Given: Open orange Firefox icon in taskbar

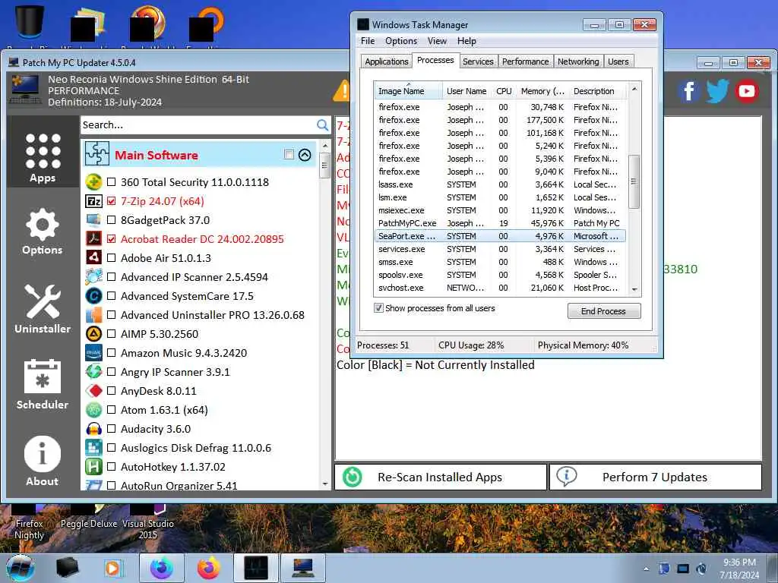Looking at the screenshot, I should [208, 568].
